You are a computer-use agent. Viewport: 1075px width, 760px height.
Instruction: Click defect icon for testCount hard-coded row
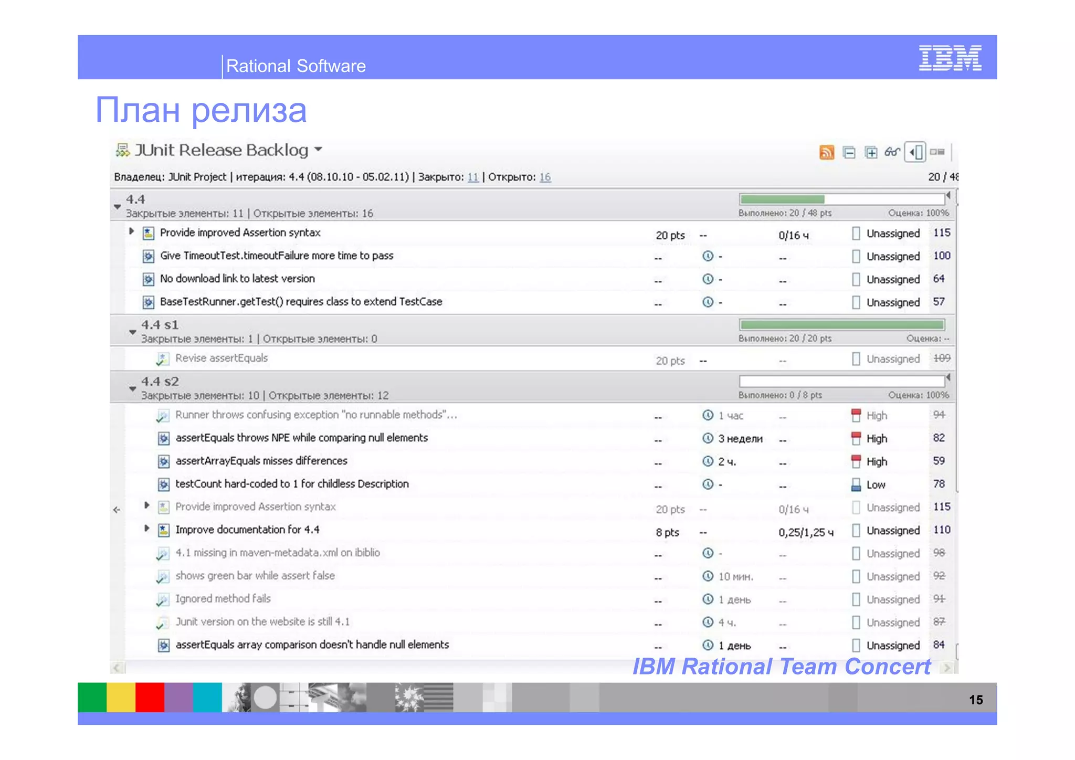164,485
